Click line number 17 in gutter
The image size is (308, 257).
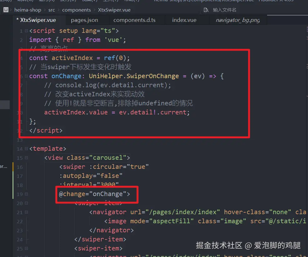click(20, 176)
